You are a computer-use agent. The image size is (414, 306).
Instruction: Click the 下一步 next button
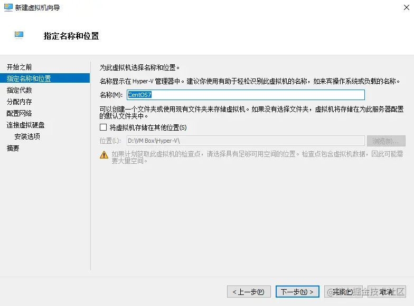tap(297, 292)
